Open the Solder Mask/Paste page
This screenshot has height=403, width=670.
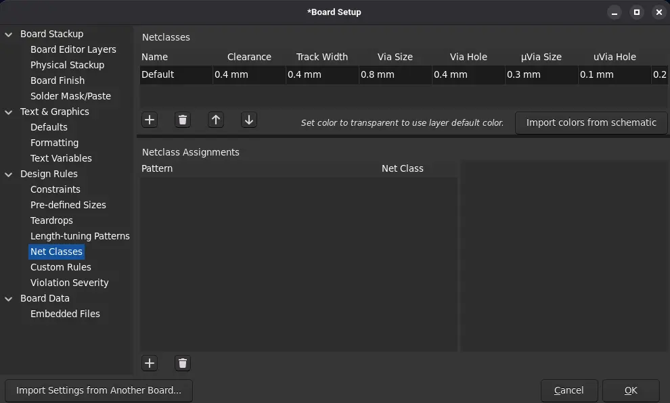pos(70,96)
